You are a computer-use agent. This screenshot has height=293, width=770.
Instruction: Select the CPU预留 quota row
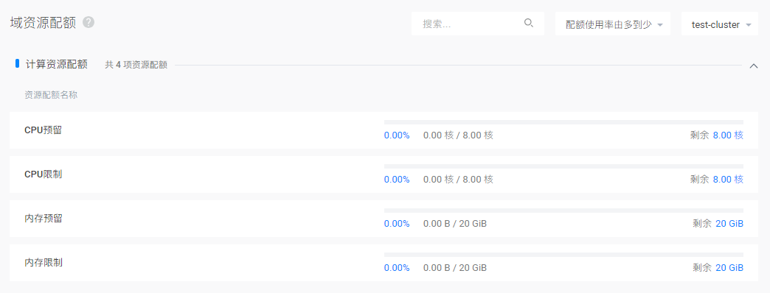384,130
